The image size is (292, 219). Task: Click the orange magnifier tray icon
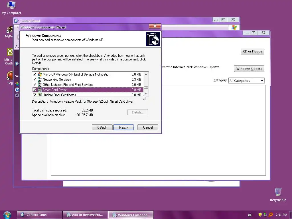click(x=271, y=215)
